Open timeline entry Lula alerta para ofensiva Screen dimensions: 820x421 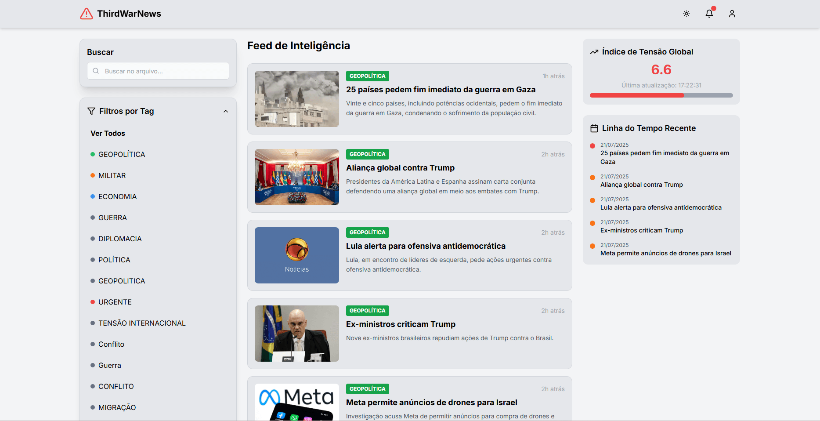[661, 207]
